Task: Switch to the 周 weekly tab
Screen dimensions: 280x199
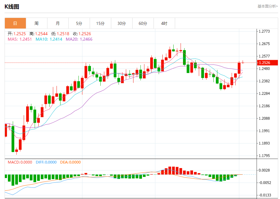Action: coord(36,23)
